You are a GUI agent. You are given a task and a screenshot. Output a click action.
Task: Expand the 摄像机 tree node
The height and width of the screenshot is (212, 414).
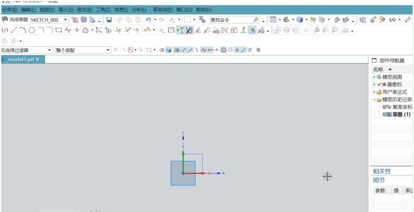click(x=374, y=85)
